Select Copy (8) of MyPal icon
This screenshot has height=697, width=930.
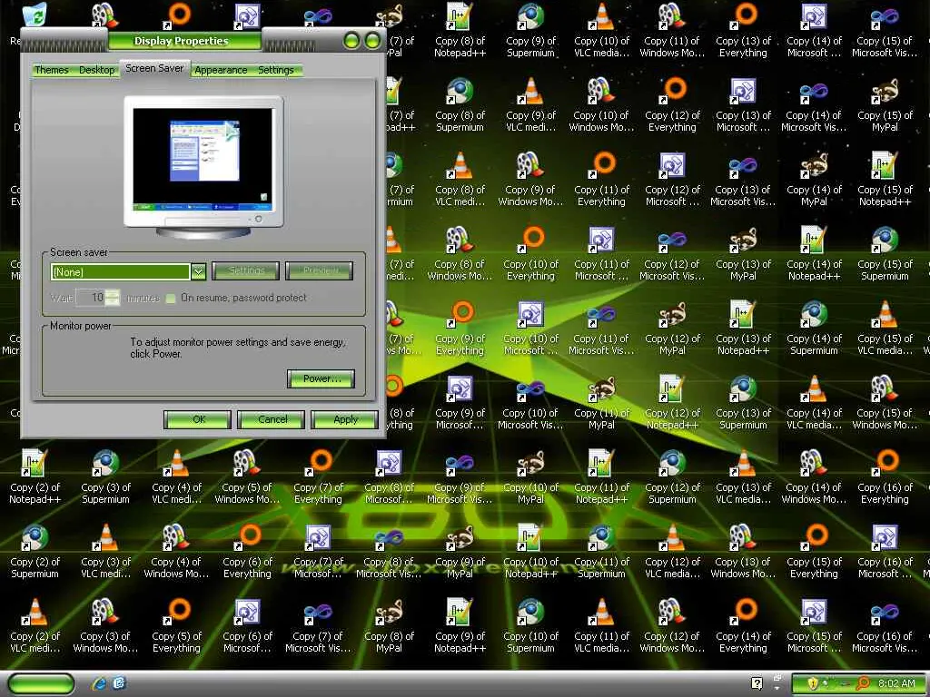(x=389, y=612)
